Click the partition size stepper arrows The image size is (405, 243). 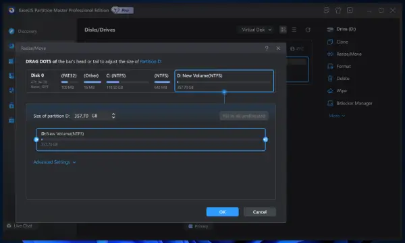113,116
